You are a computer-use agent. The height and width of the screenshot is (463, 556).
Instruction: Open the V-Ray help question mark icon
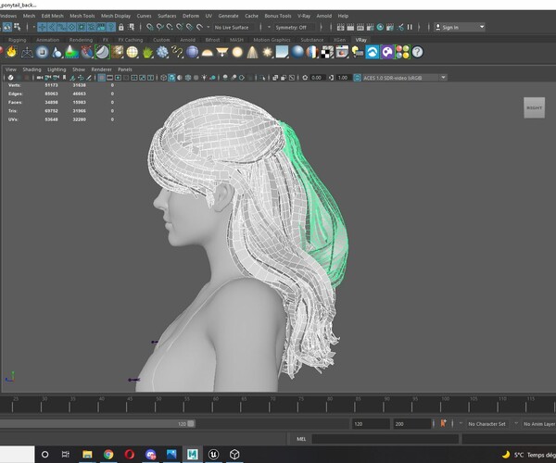[x=417, y=52]
